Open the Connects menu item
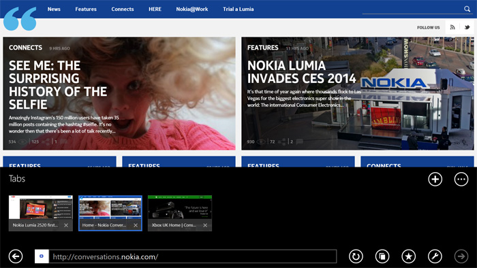 (123, 9)
